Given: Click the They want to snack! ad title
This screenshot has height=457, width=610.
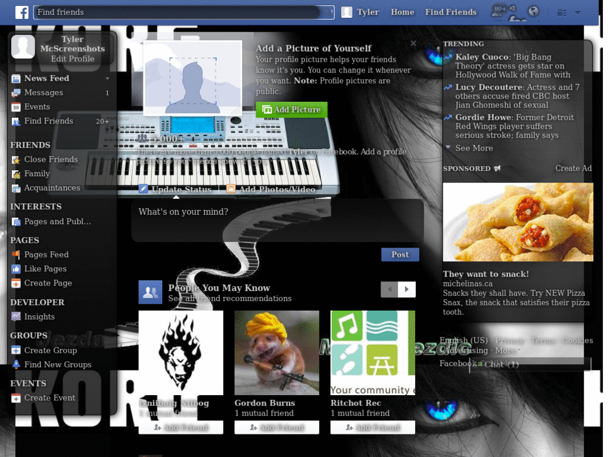Looking at the screenshot, I should (x=485, y=274).
